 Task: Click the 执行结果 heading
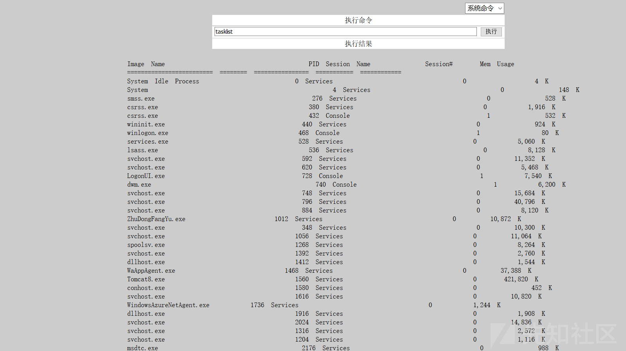[358, 44]
